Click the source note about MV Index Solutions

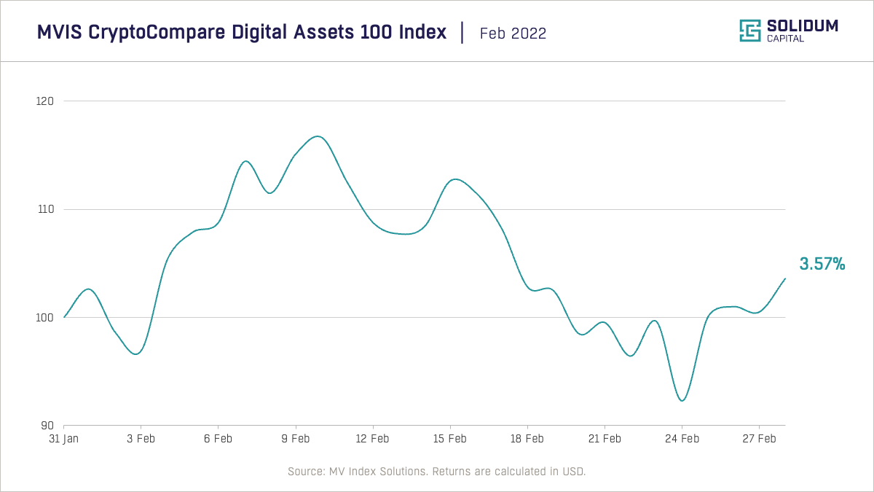pyautogui.click(x=436, y=472)
